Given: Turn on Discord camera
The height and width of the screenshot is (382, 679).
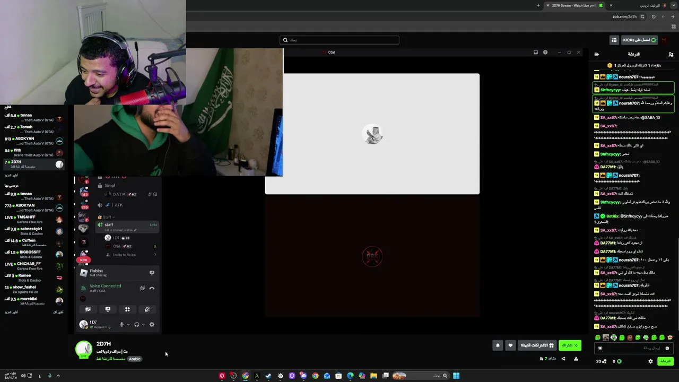Looking at the screenshot, I should [88, 309].
